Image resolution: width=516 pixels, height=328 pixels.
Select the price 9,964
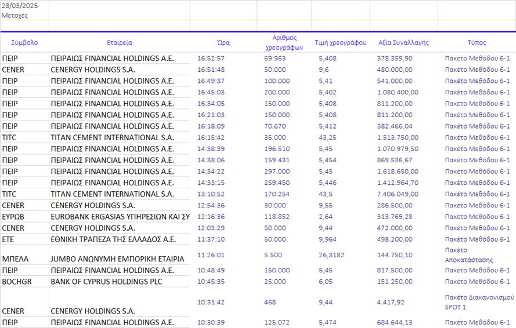coord(328,239)
